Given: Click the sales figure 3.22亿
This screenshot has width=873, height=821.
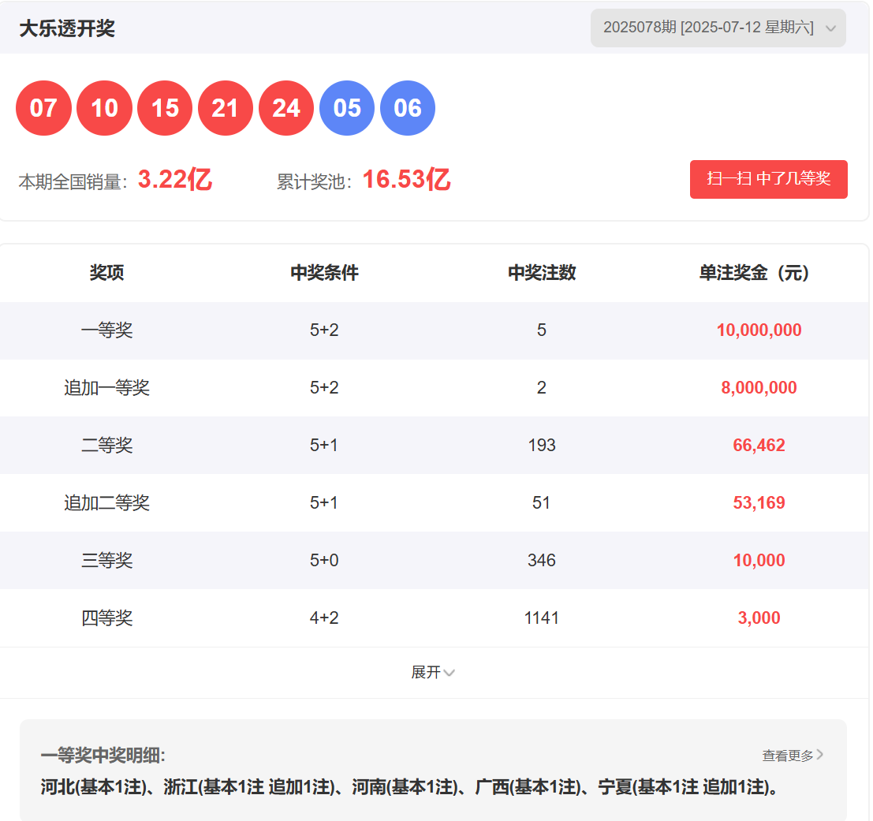Looking at the screenshot, I should click(175, 180).
